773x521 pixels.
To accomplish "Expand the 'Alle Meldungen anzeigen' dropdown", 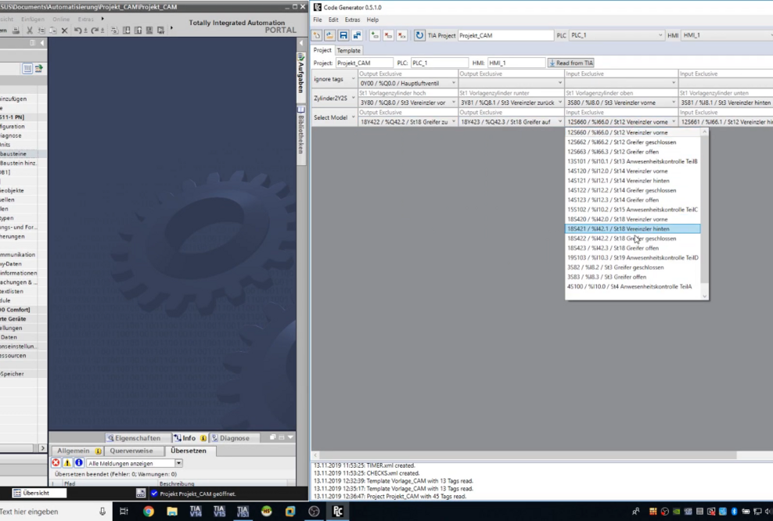I will pos(178,463).
